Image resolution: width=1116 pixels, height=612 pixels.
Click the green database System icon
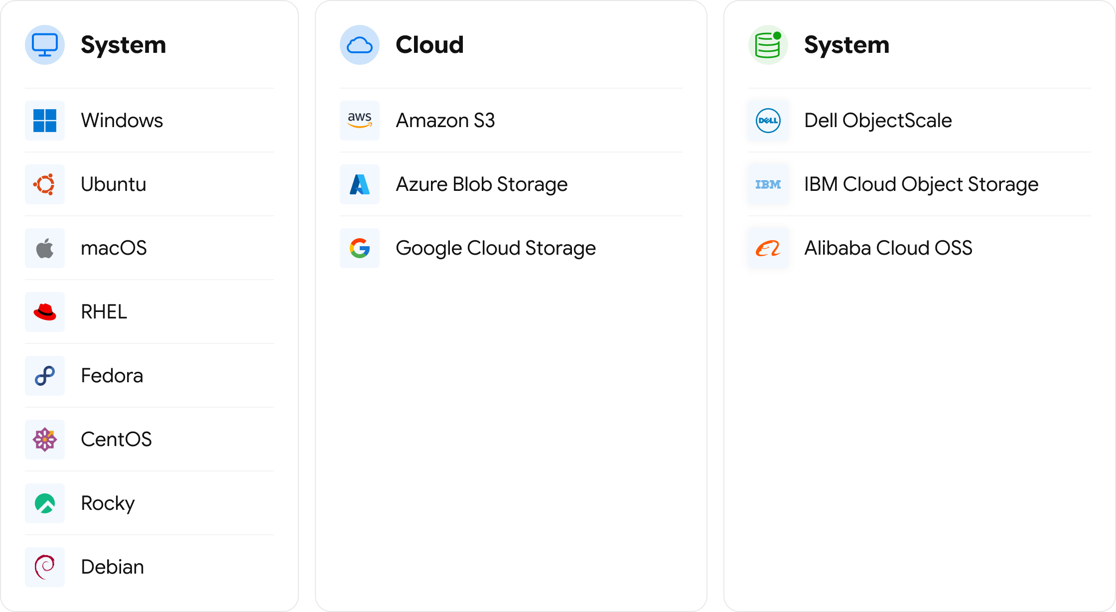(768, 45)
